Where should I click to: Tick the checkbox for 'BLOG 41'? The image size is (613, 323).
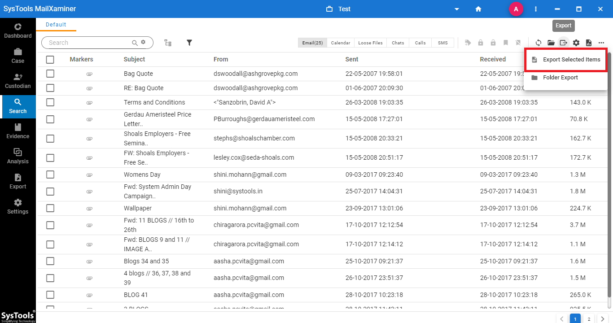coord(50,295)
